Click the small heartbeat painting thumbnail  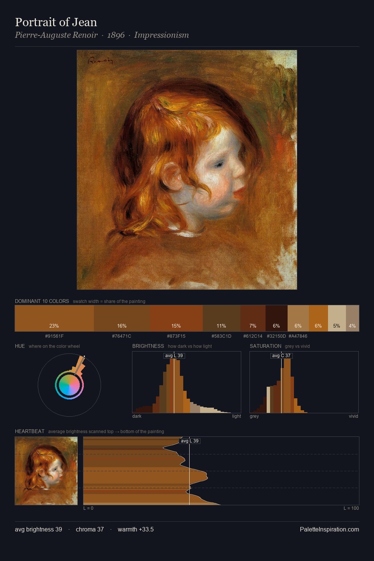click(x=46, y=471)
